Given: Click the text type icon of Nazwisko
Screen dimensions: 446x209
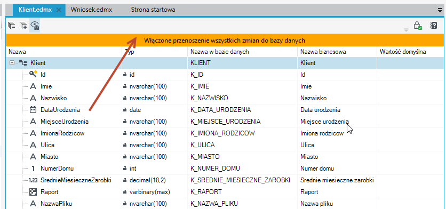Looking at the screenshot, I should click(33, 98).
